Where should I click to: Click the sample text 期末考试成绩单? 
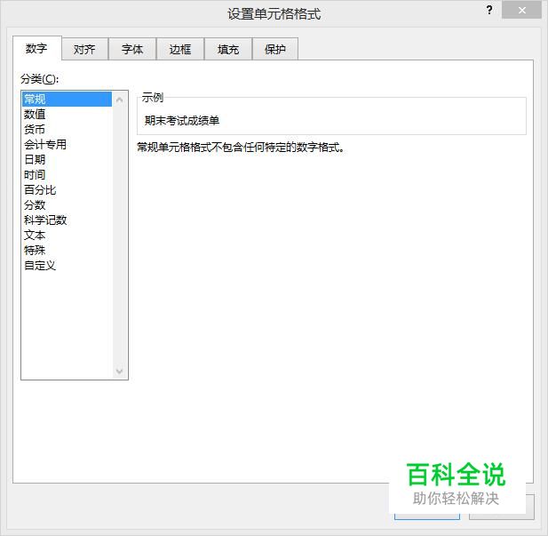point(182,121)
